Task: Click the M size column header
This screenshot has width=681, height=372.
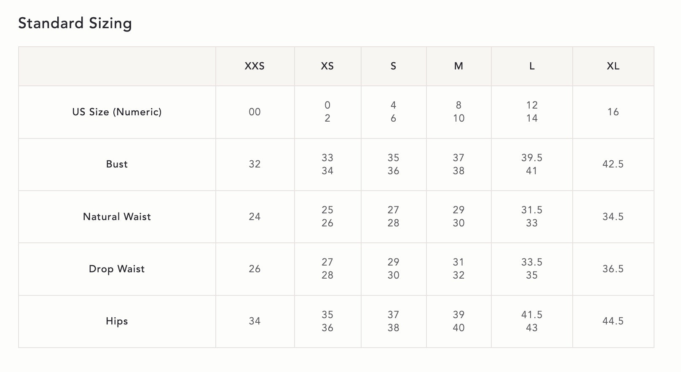Action: coord(458,66)
